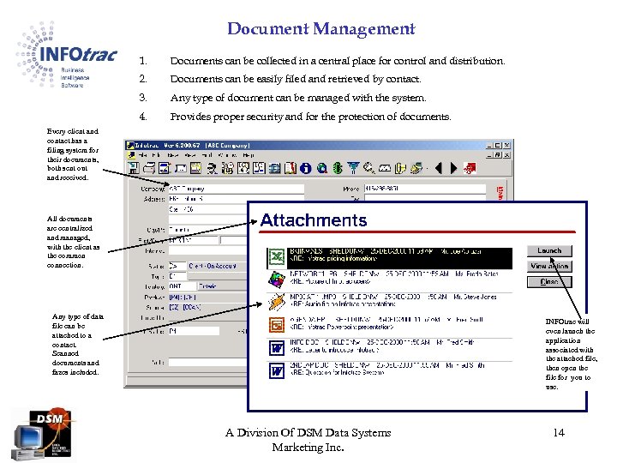Click the Phone input field
Viewport: 617px width, 463px height.
425,189
